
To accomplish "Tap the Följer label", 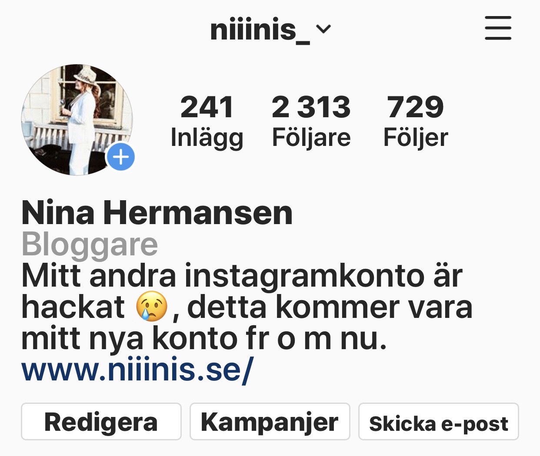I will pyautogui.click(x=415, y=138).
